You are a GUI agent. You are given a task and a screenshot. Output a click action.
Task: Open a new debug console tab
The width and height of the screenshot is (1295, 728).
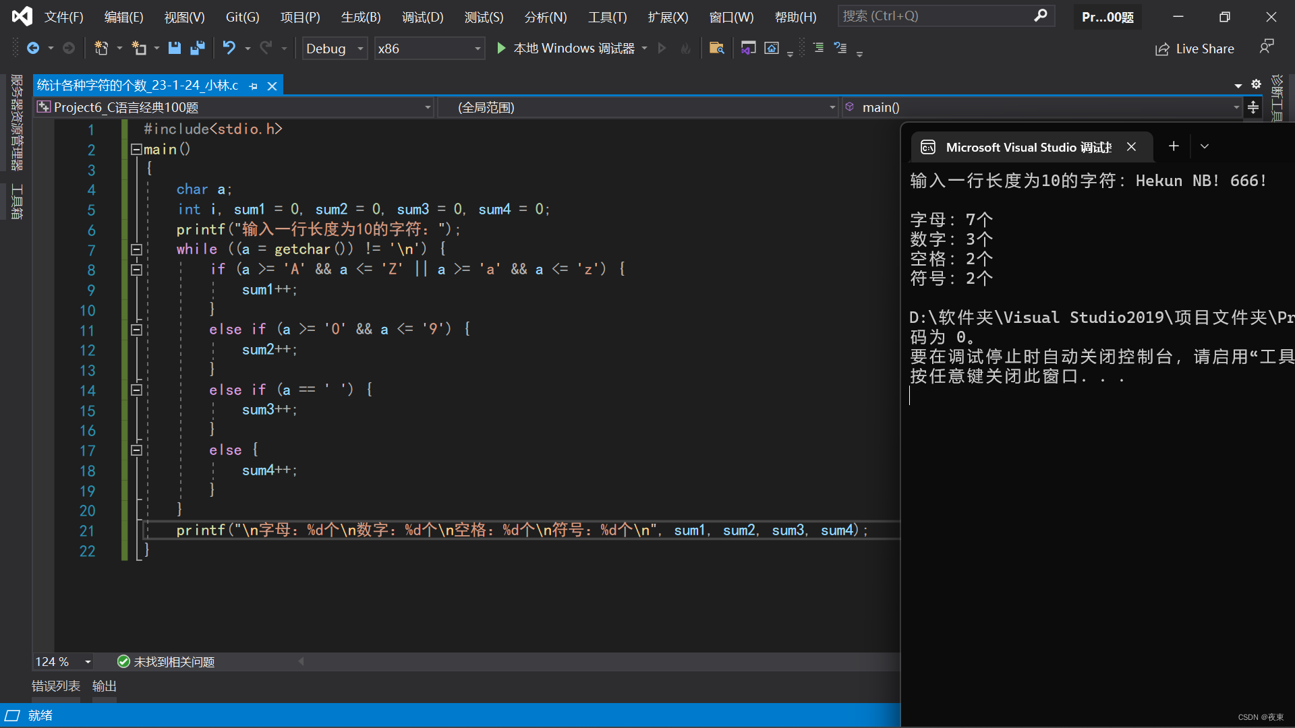pyautogui.click(x=1174, y=146)
